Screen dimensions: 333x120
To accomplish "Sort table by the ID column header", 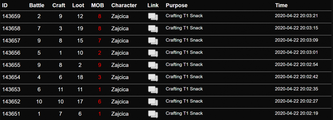I will (x=5, y=6).
